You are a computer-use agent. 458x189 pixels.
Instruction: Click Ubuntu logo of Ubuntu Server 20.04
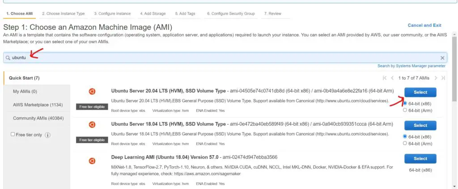[92, 91]
